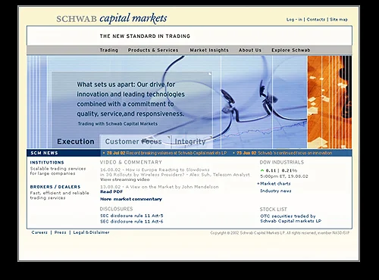Switch to the Integrity tab

190,142
